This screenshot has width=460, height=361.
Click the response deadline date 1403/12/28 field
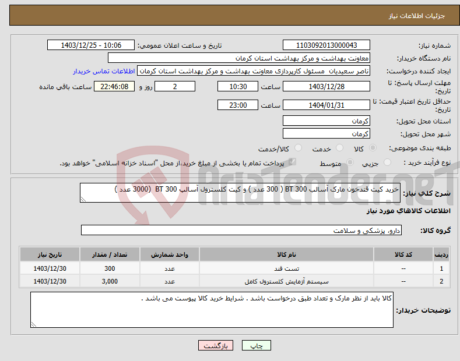[x=326, y=86]
